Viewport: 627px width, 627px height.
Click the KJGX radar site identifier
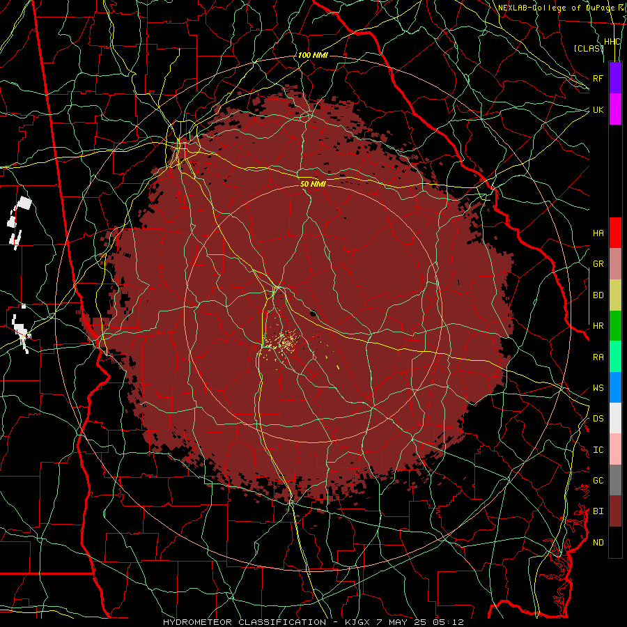[x=357, y=622]
